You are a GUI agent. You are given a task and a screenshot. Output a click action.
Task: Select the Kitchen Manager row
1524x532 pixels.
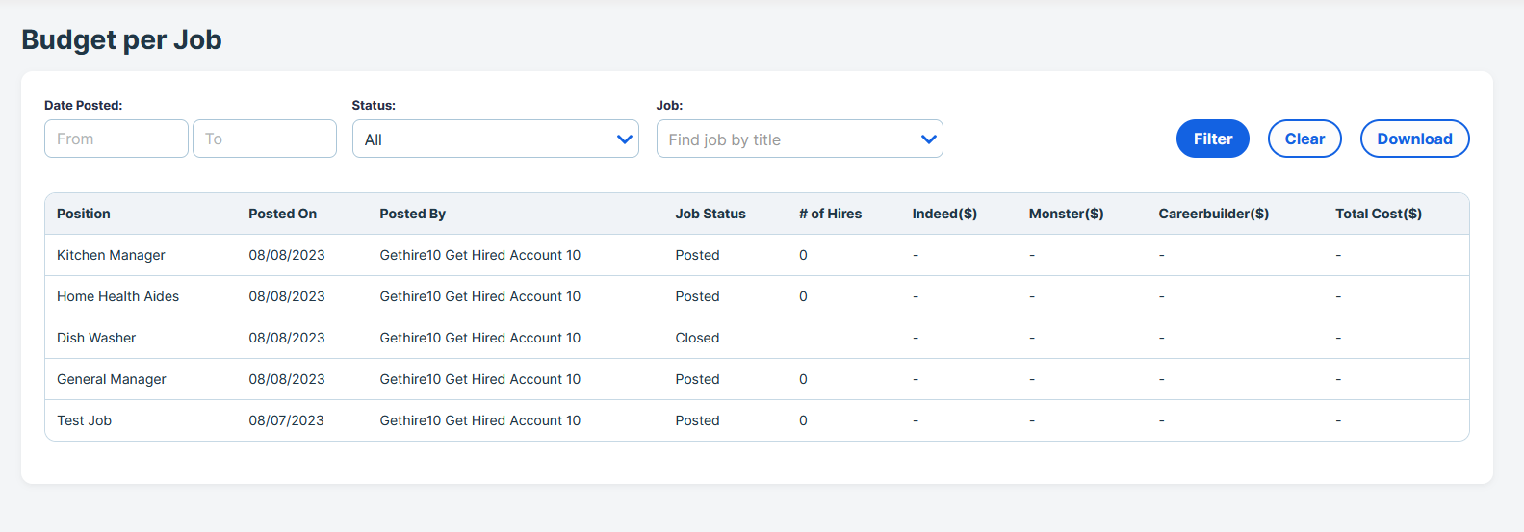click(757, 255)
